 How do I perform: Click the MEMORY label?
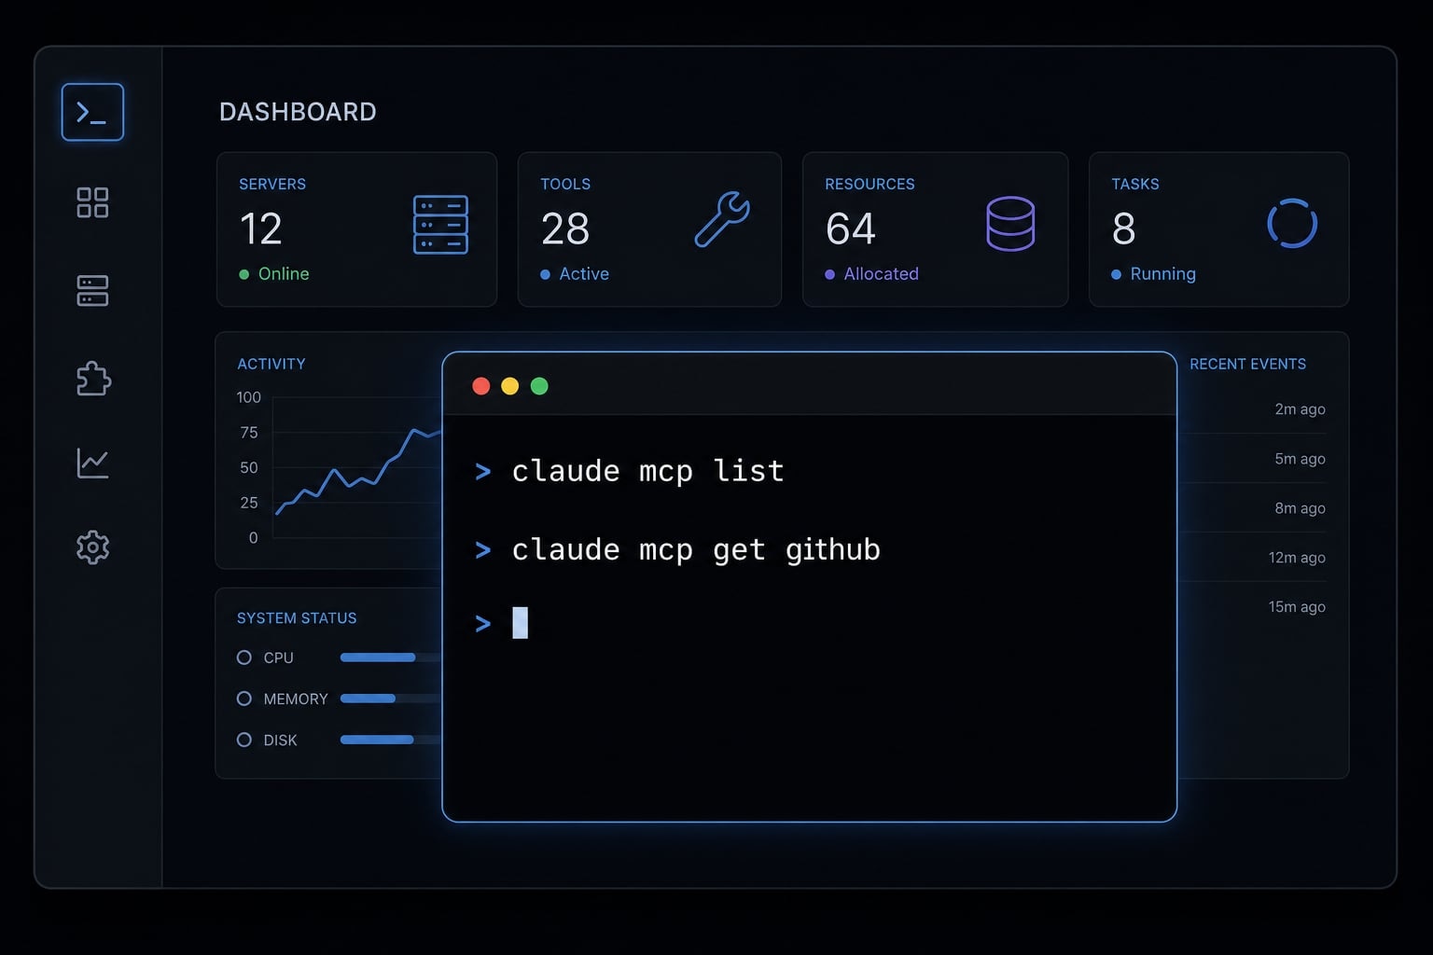296,699
